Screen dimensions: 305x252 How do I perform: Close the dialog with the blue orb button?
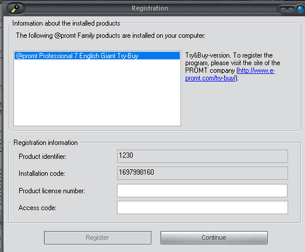(x=301, y=9)
